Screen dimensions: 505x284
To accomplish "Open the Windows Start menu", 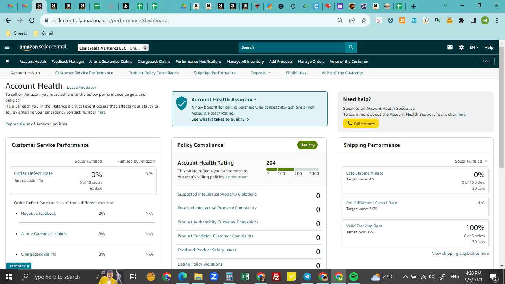I will [9, 277].
